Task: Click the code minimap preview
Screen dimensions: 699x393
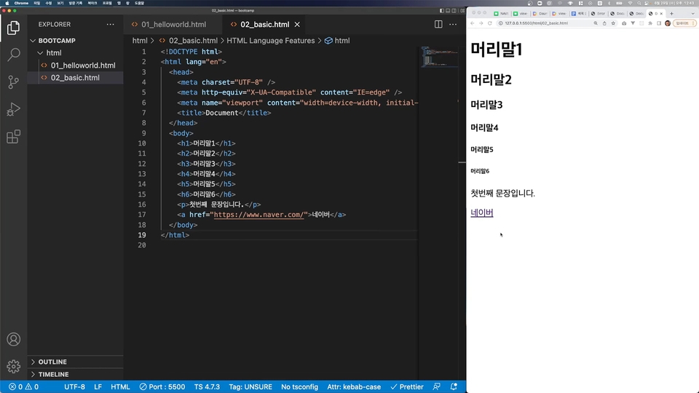Action: (440, 57)
